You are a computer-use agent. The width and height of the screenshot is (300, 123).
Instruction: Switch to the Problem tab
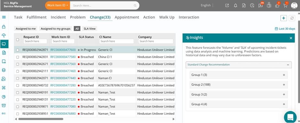(x=78, y=17)
